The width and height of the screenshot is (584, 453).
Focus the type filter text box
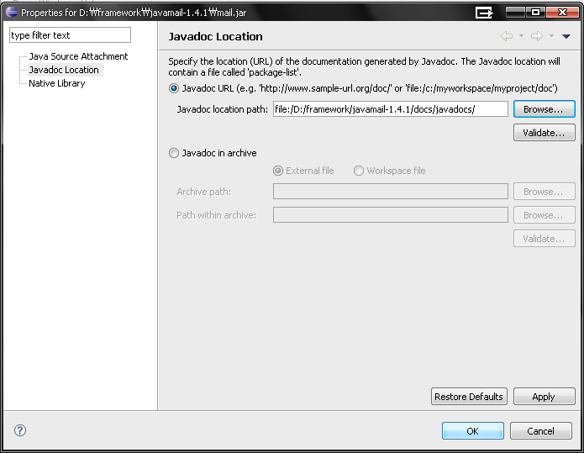70,35
